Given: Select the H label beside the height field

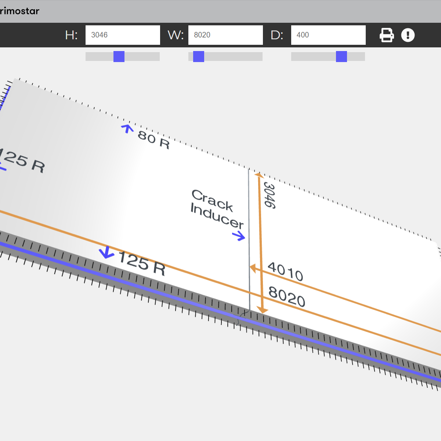Looking at the screenshot, I should (71, 35).
